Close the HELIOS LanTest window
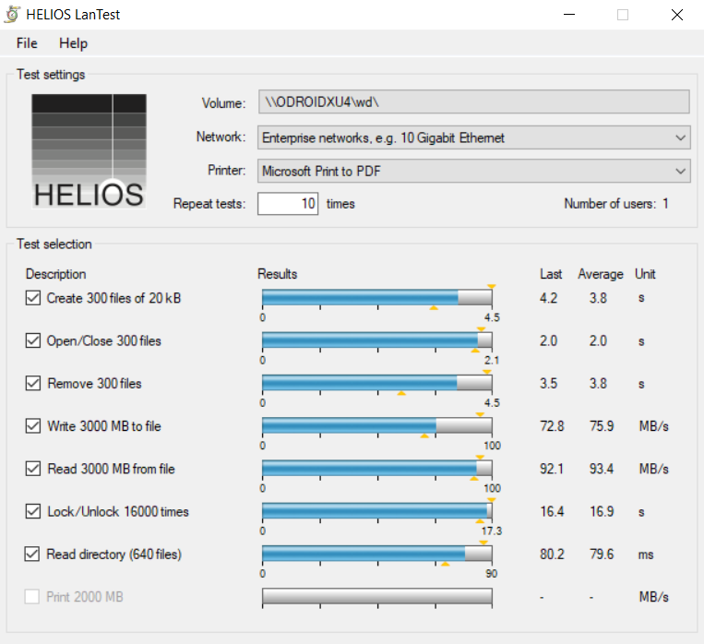704x644 pixels. click(677, 15)
